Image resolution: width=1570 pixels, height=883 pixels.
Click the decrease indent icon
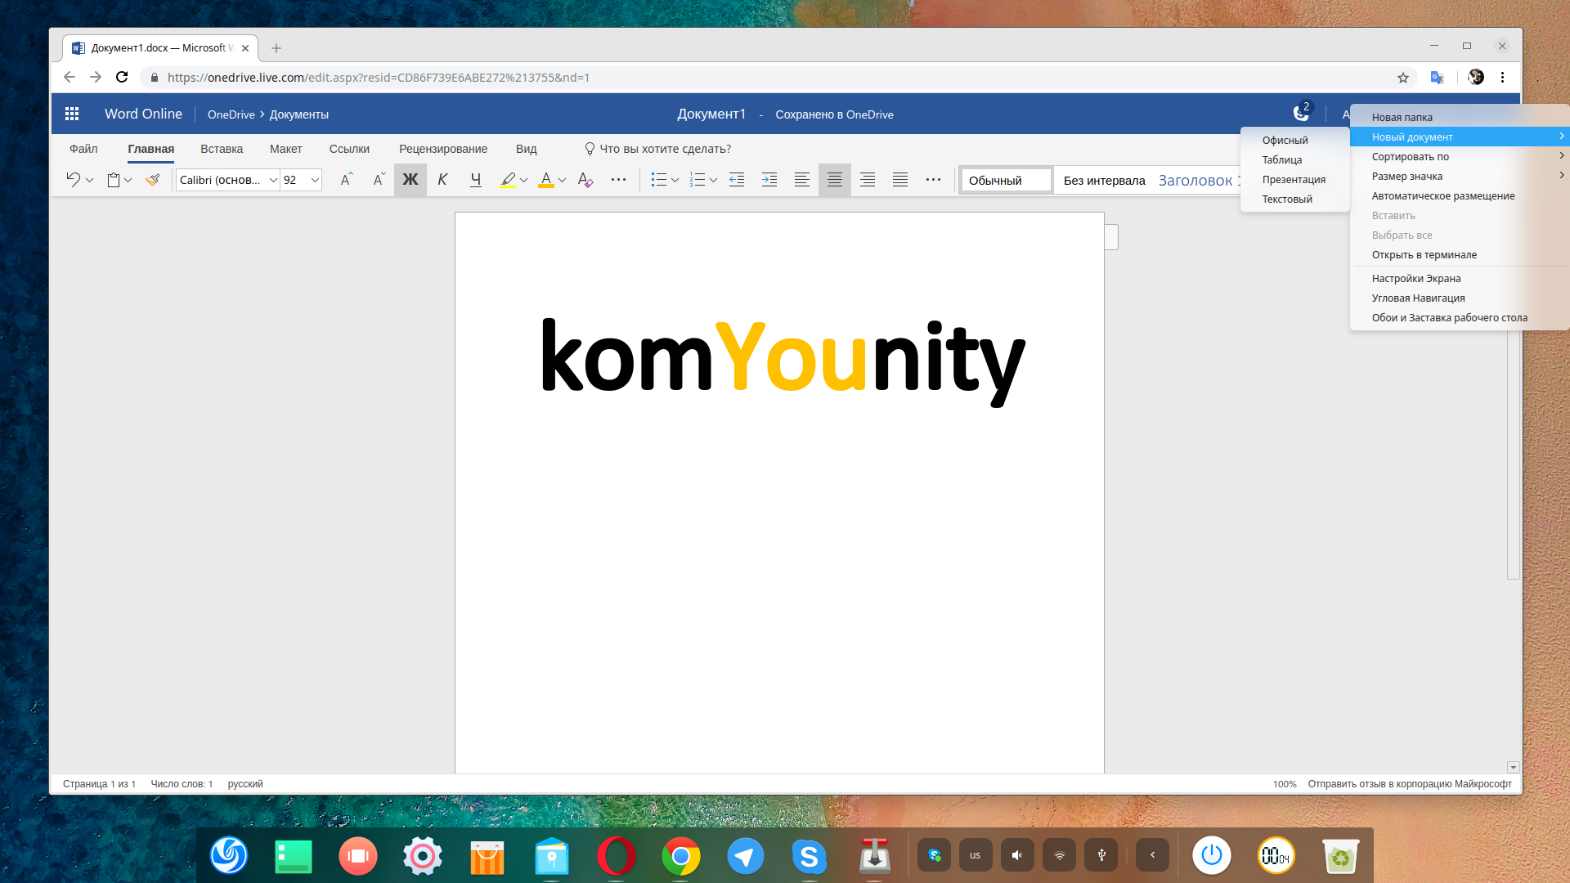[x=737, y=180]
